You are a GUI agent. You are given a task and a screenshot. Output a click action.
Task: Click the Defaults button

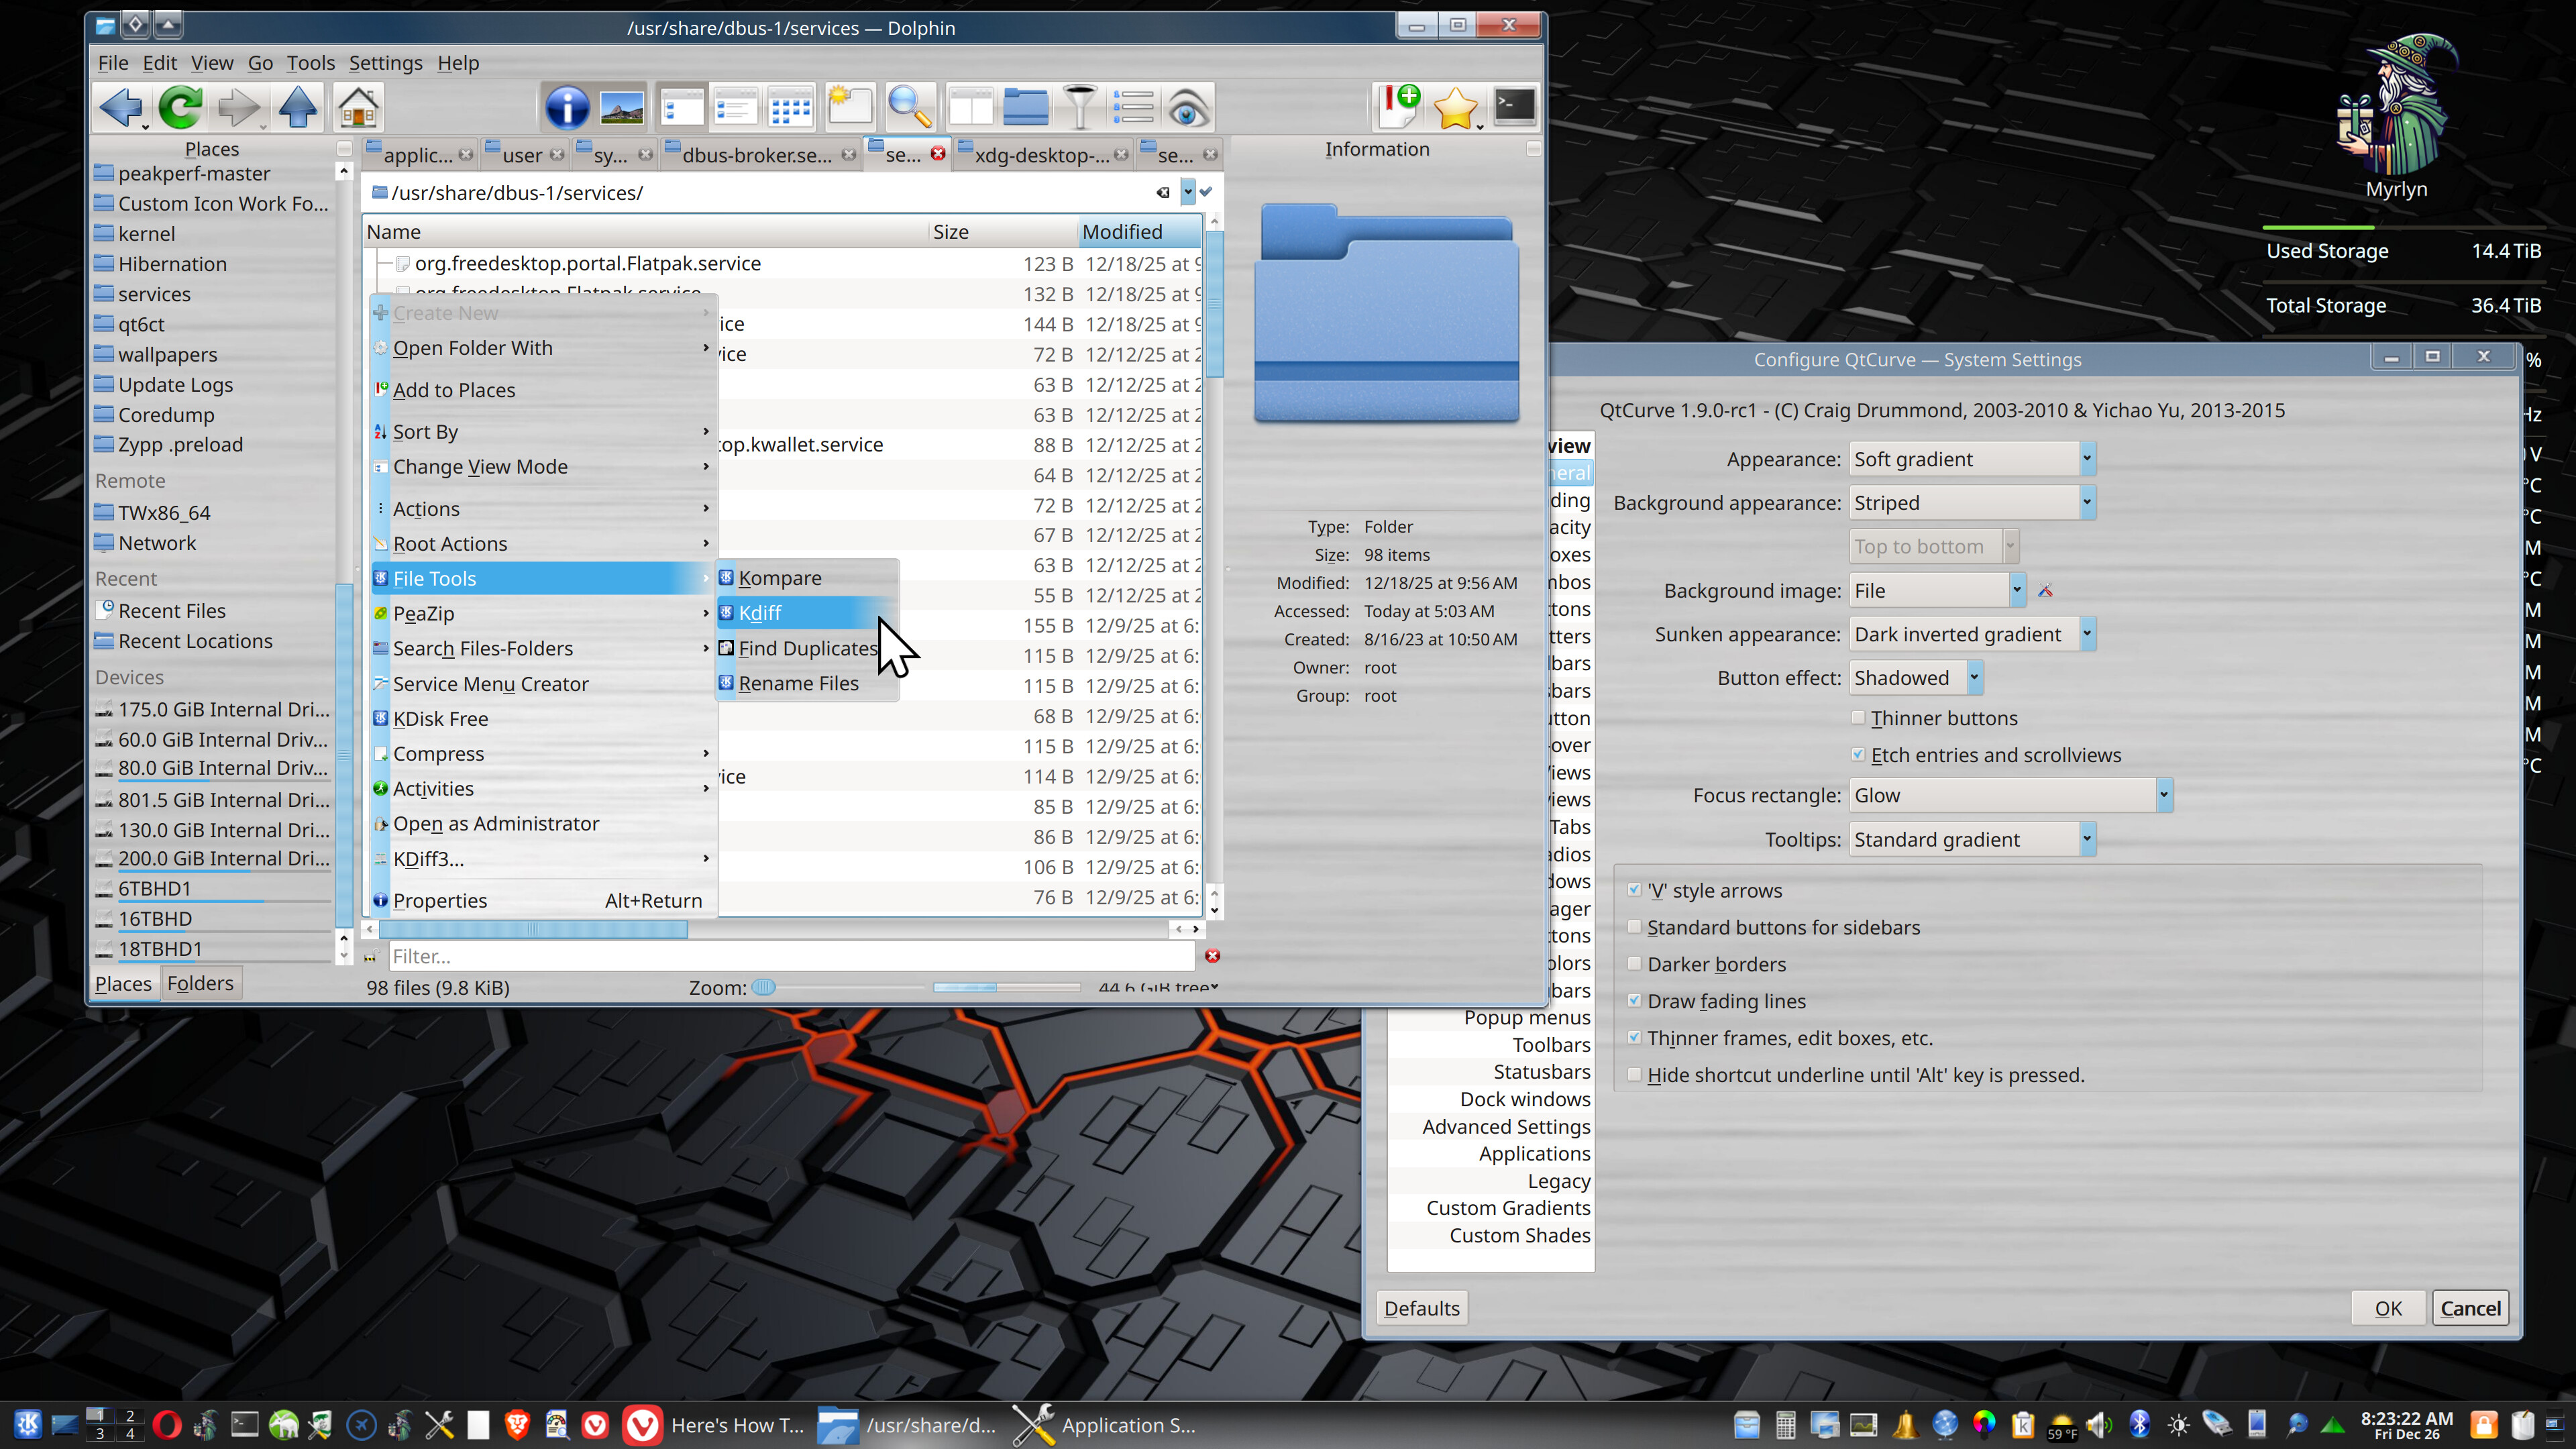(x=1421, y=1308)
